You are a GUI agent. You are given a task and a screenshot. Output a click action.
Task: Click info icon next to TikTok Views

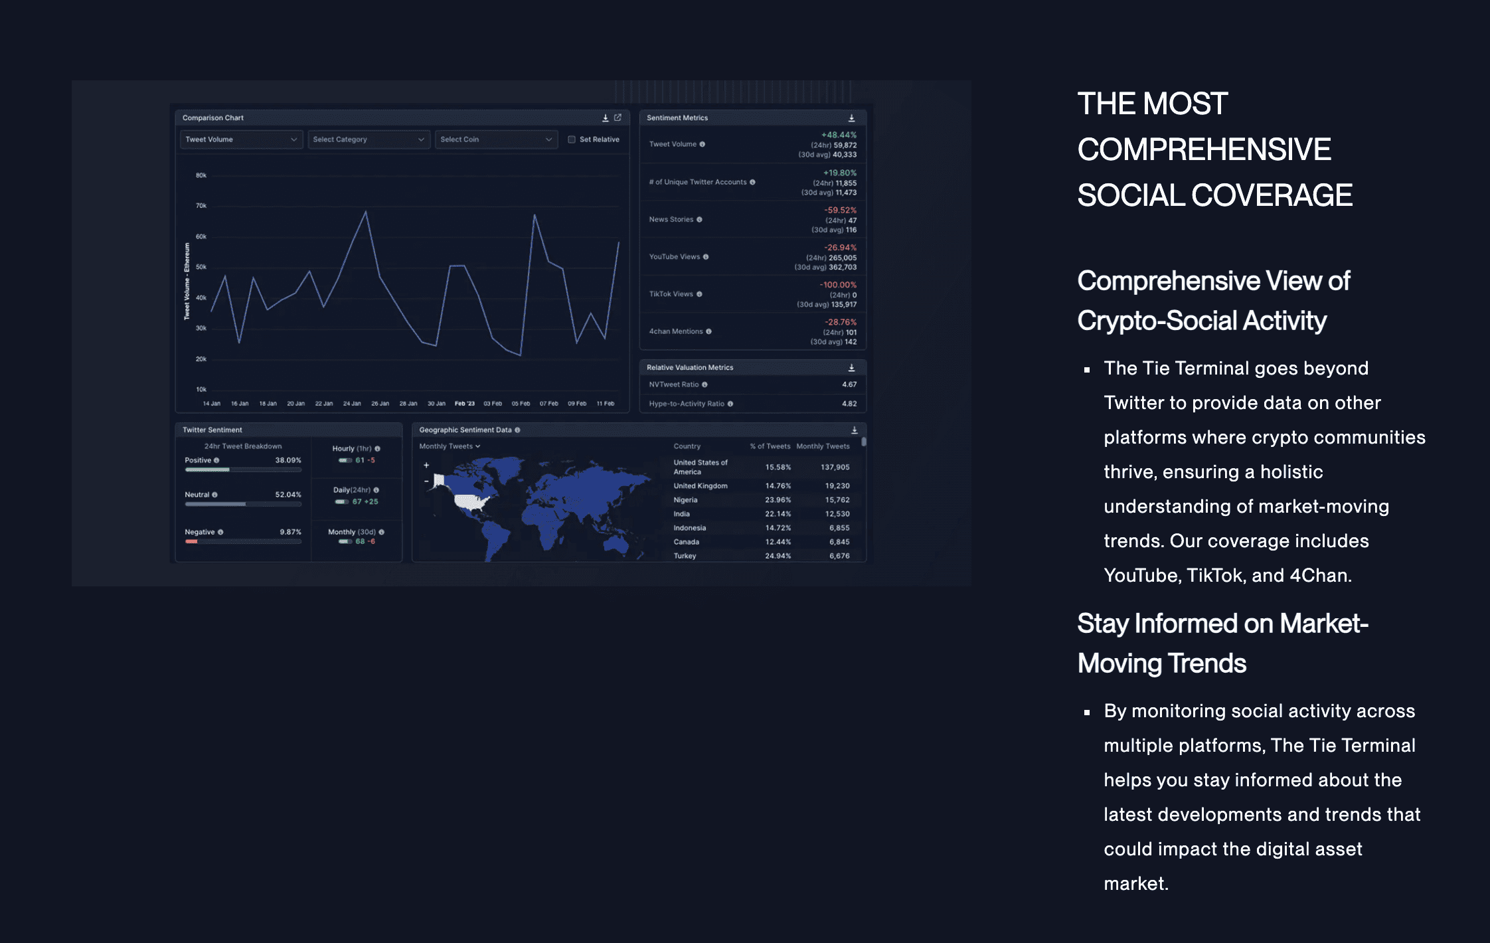point(699,294)
